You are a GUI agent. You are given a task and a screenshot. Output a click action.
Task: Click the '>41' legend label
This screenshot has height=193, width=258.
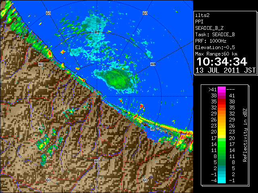212,89
